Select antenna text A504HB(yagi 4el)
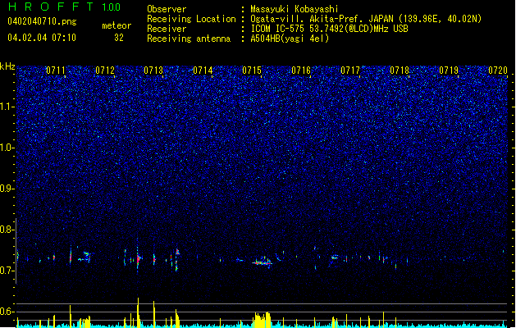 coord(290,39)
